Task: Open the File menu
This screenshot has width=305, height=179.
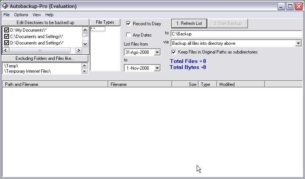Action: [x=6, y=15]
